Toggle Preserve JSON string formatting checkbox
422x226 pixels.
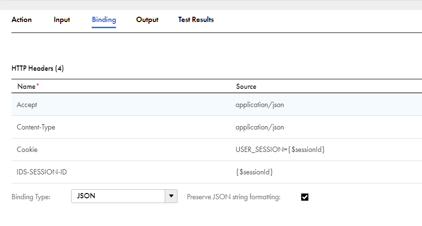coord(305,197)
